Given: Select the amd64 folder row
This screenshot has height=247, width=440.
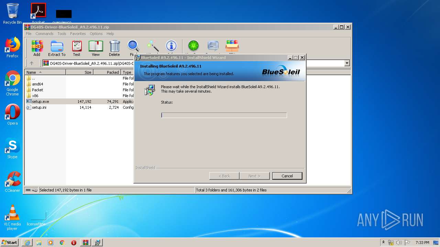Looking at the screenshot, I should point(79,84).
